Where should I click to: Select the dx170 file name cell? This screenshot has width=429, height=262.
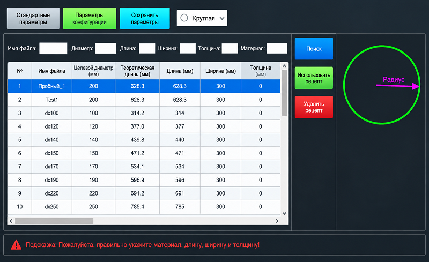[51, 167]
